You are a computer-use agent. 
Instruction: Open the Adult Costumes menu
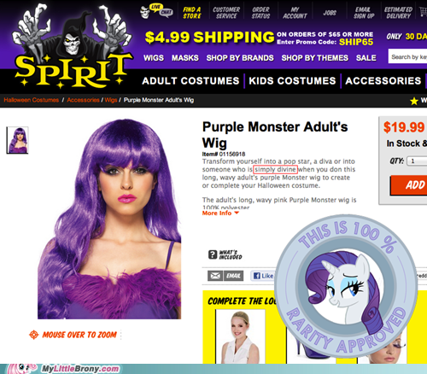(190, 81)
